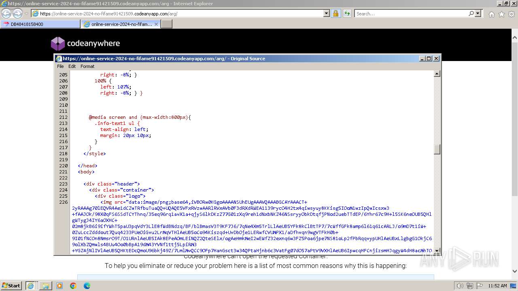Click line number 212 in source
The image size is (518, 291).
pos(63,117)
